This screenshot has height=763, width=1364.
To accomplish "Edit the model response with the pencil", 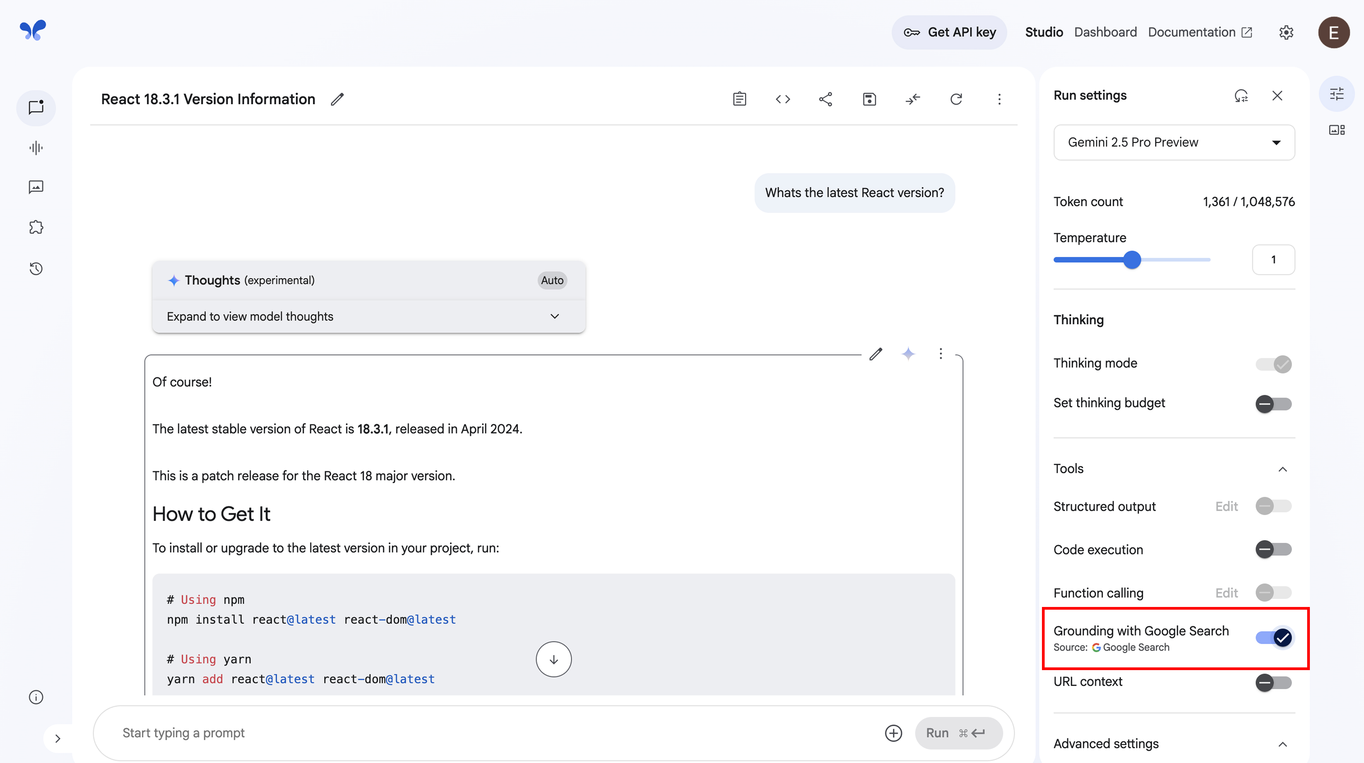I will point(876,354).
